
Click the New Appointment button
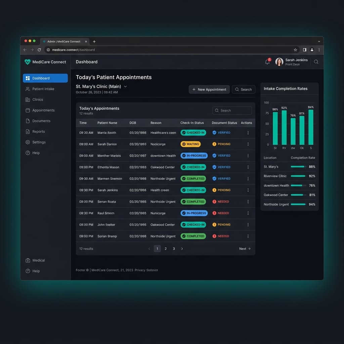(209, 89)
